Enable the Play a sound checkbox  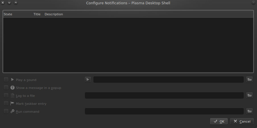[6, 80]
